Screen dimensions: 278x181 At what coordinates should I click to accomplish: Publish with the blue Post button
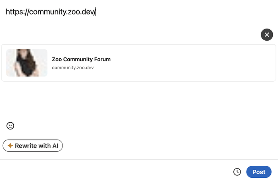259,172
